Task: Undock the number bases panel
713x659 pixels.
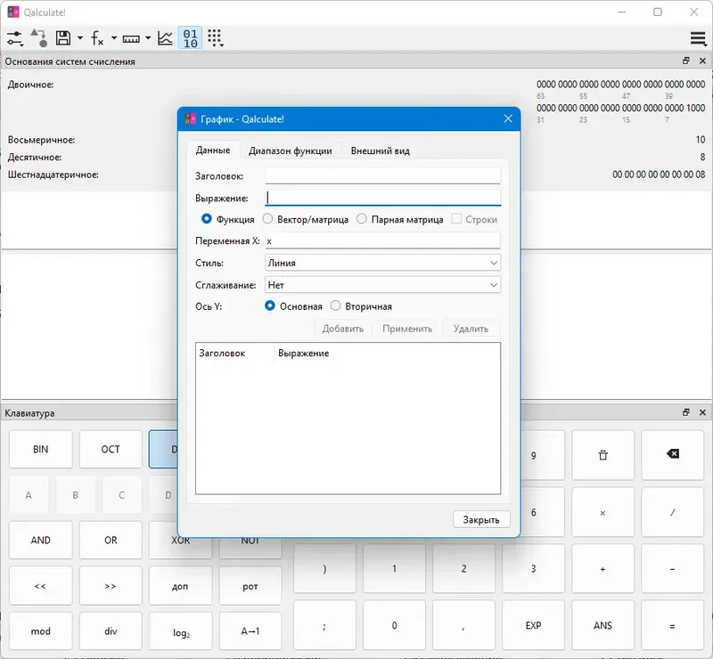Action: [x=686, y=61]
